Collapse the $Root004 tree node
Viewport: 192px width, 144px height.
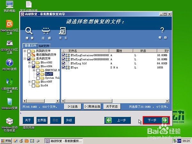(29, 66)
